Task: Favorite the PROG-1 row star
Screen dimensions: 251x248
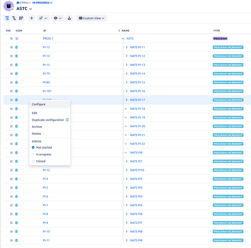Action: click(11, 39)
